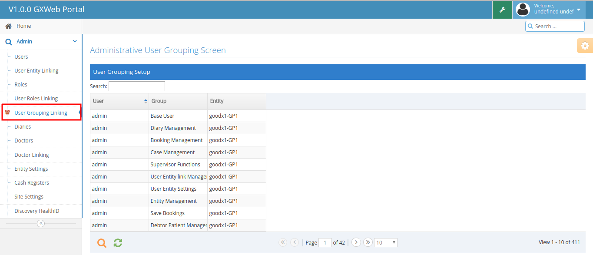Reload grid with green refresh icon
593x255 pixels.
click(118, 243)
